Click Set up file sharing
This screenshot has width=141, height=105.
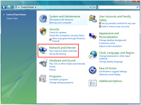pyautogui.click(x=58, y=54)
